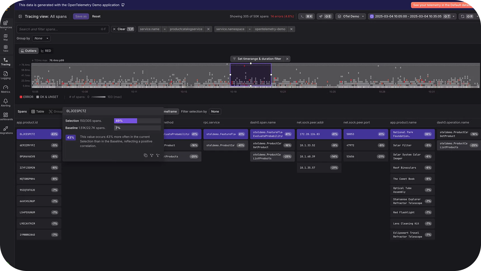
Task: Remove the service.name filter chip
Action: point(208,29)
